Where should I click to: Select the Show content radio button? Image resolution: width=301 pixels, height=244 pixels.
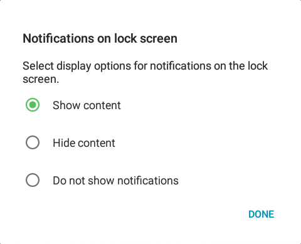click(33, 105)
